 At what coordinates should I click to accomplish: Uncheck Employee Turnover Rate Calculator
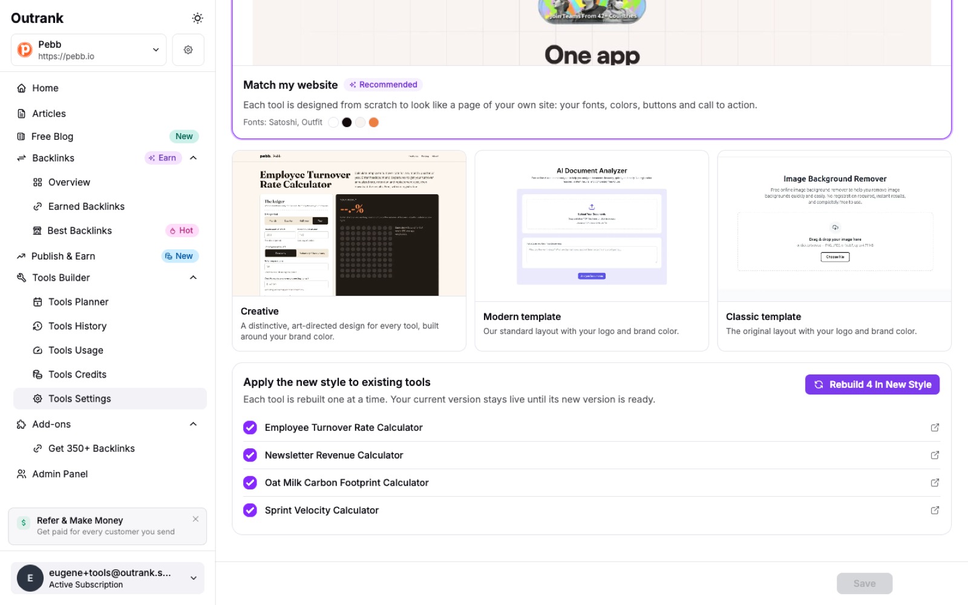point(250,428)
